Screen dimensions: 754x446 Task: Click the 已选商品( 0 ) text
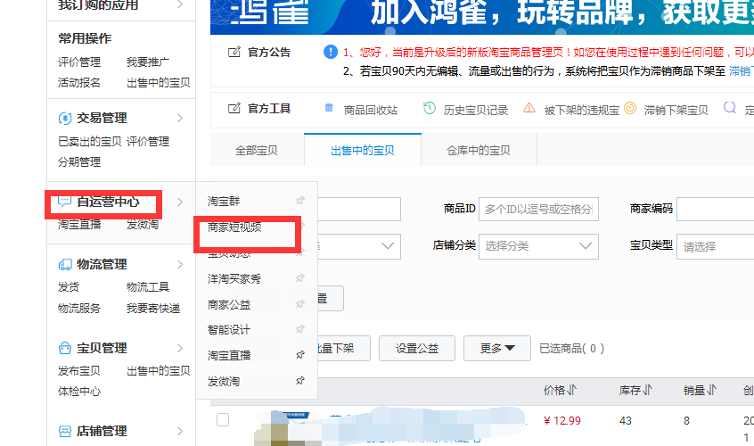point(572,349)
